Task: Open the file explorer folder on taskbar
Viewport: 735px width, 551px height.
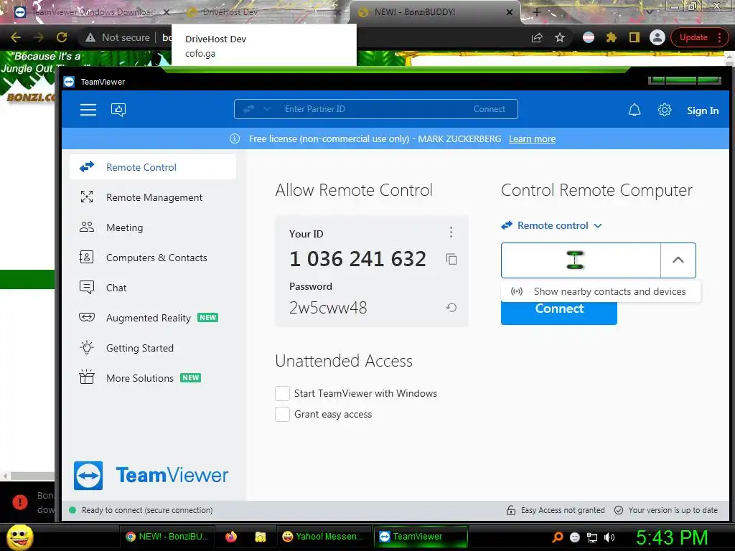Action: click(260, 537)
